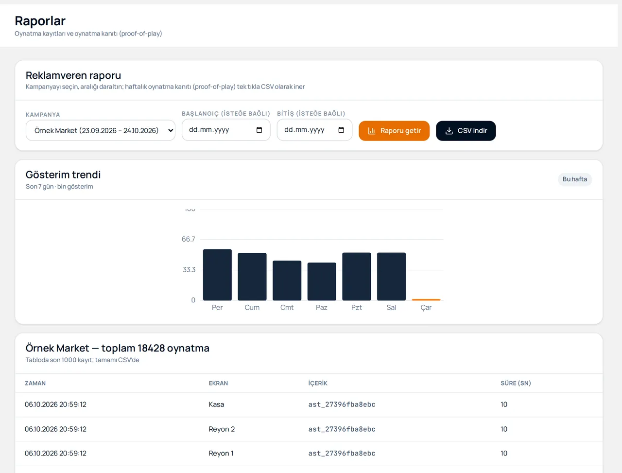The width and height of the screenshot is (622, 473).
Task: Click the ast_27396fba8ebc code in Reyon 2 row
Action: (342, 429)
